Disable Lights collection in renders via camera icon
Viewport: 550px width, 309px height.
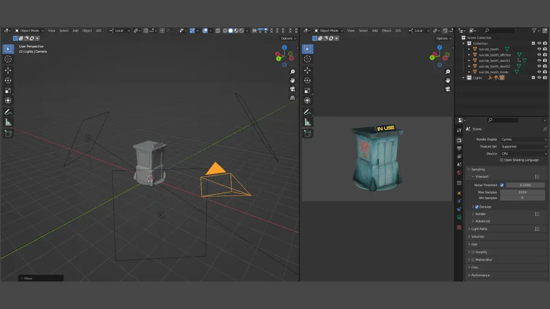point(545,78)
